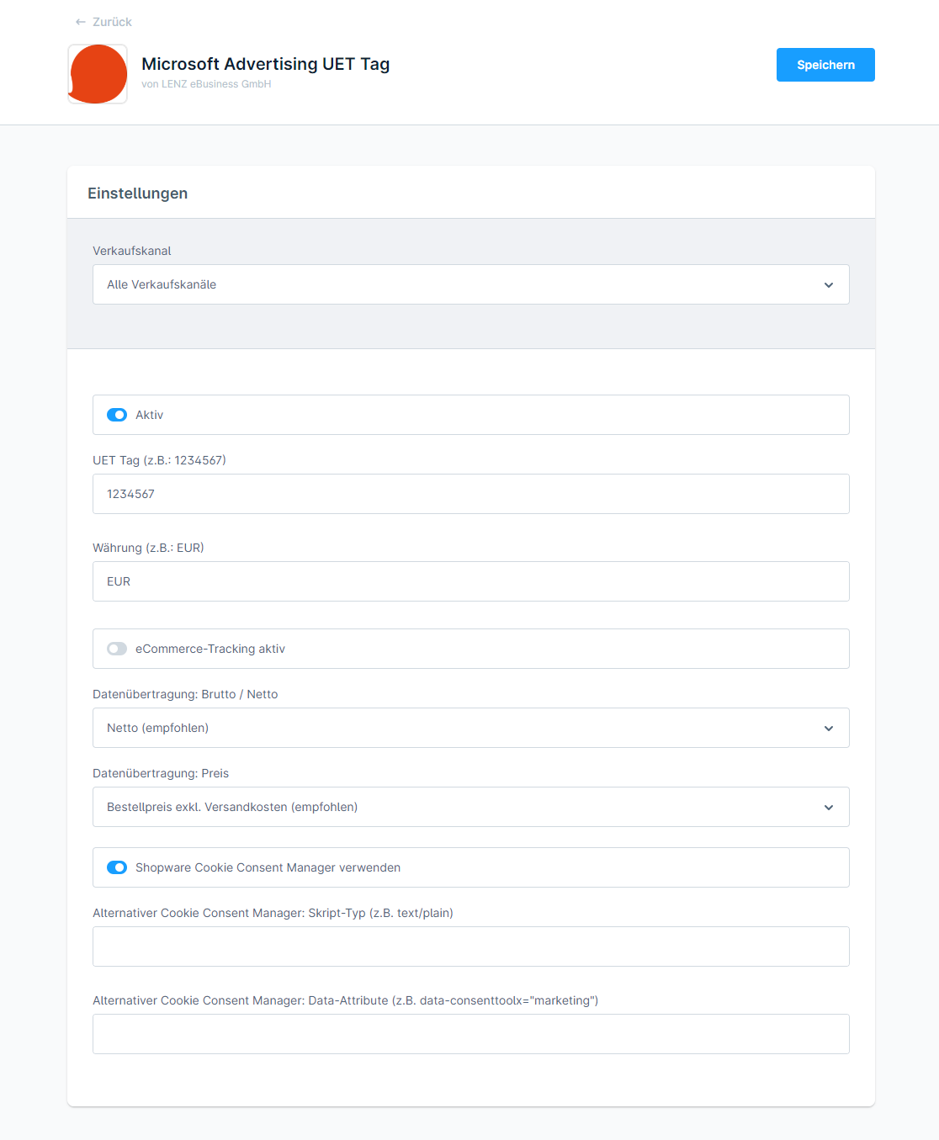Click the UET Tag input field
Screen dimensions: 939x1140
point(471,494)
